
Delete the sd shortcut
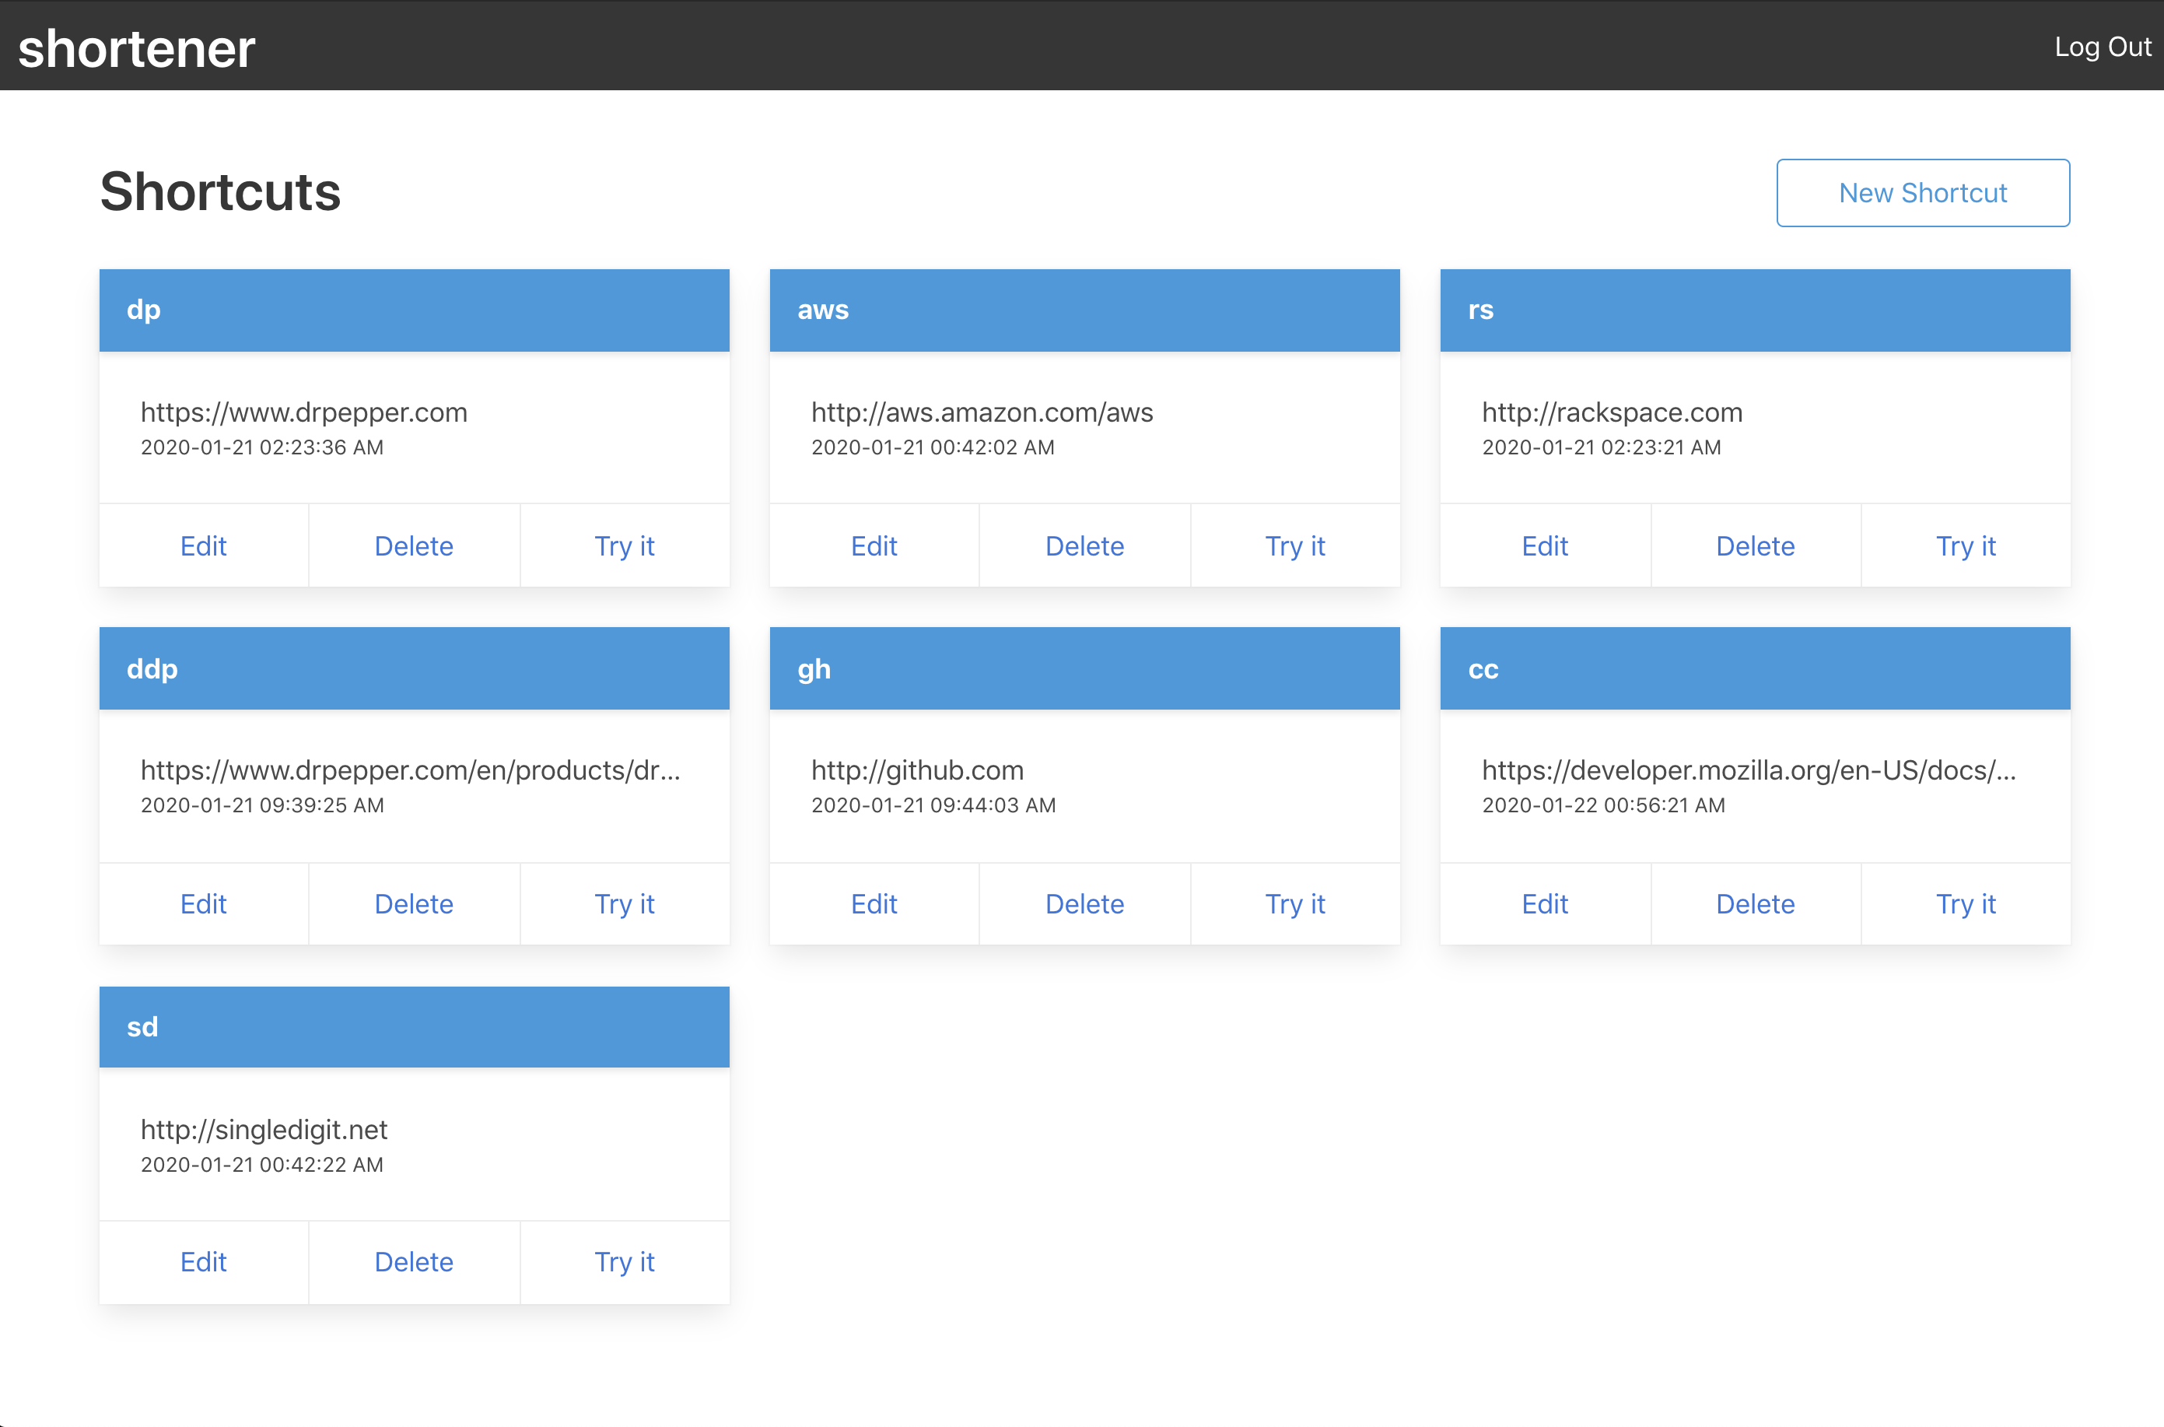[414, 1262]
